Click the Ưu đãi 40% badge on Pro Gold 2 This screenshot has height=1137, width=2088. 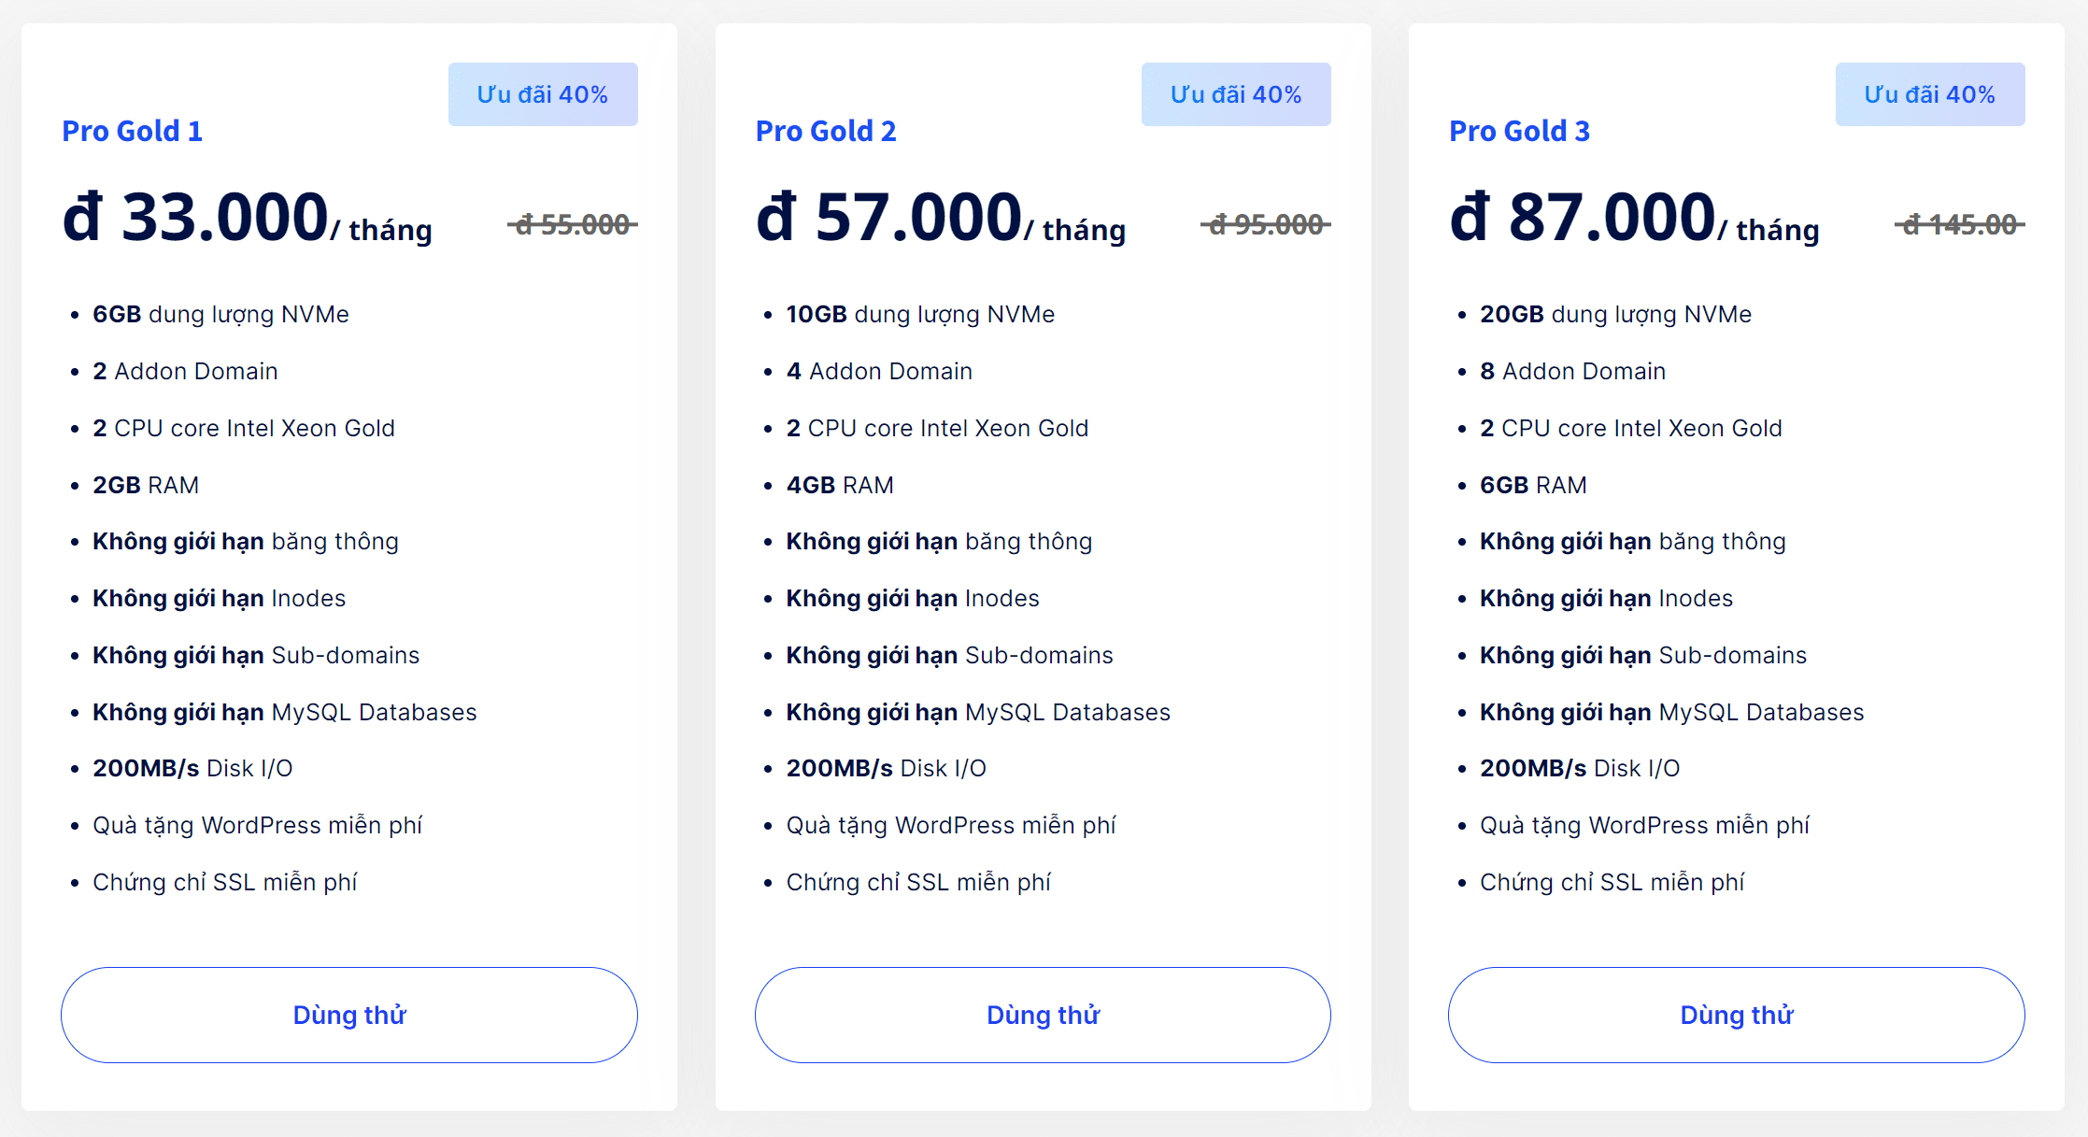1236,94
